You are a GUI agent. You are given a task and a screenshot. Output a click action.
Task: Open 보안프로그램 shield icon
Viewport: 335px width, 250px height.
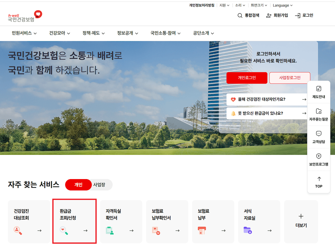pyautogui.click(x=319, y=156)
